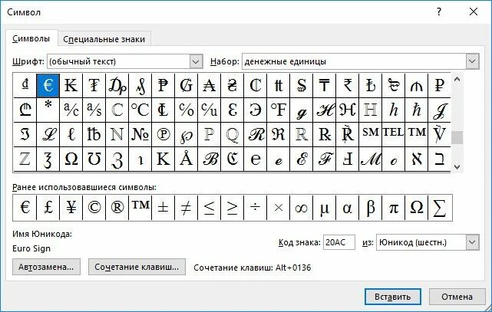Click the help question mark button
Viewport: 492px width, 312px height.
(439, 12)
